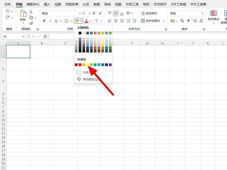This screenshot has height=170, width=227.
Task: Click the cut scissors icon
Action: (x=31, y=12)
